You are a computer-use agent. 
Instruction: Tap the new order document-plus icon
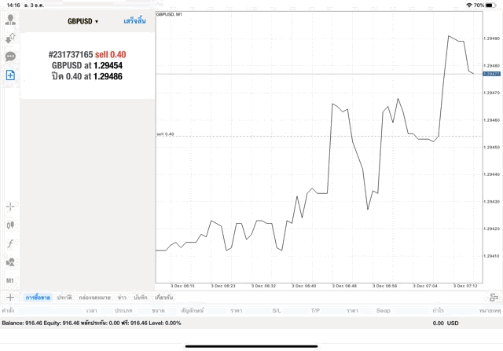(x=10, y=75)
